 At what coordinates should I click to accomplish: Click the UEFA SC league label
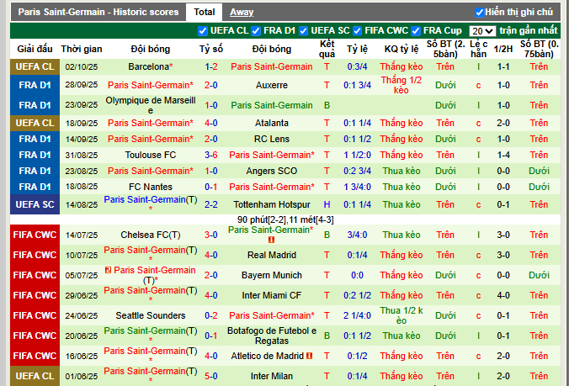[35, 204]
